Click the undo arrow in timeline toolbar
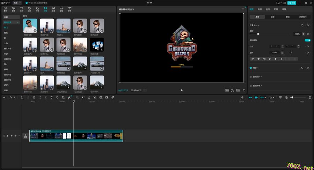Viewport: 314px width, 170px height. click(22, 98)
